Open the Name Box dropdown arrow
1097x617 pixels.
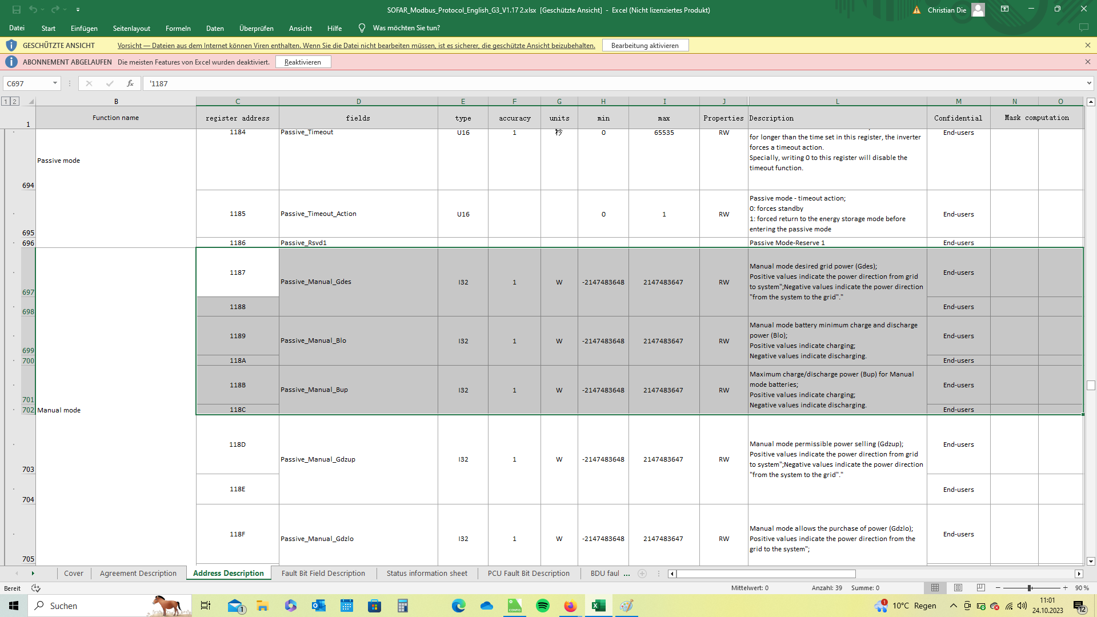point(55,83)
